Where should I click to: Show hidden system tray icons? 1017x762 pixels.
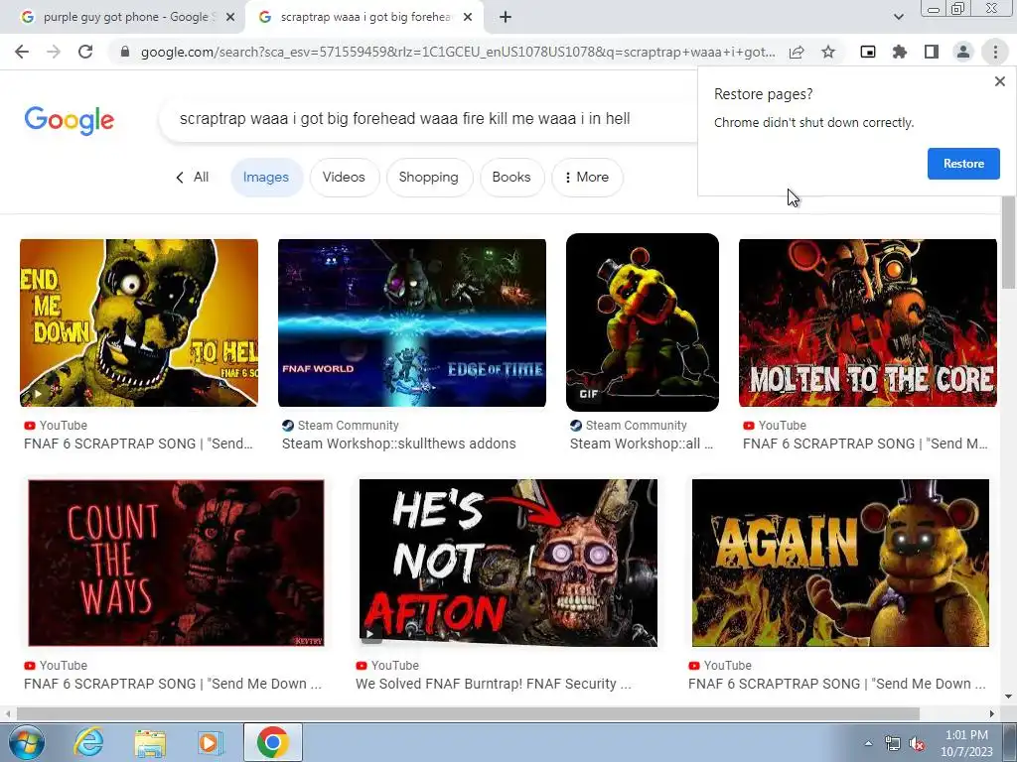click(868, 743)
